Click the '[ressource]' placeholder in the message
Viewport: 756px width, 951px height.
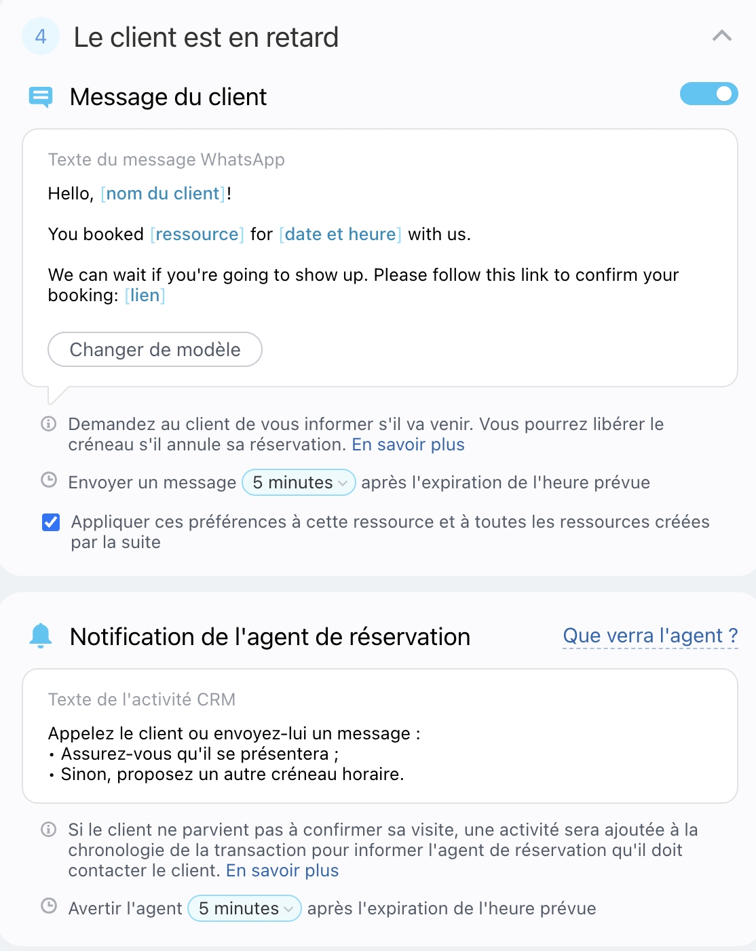(197, 235)
